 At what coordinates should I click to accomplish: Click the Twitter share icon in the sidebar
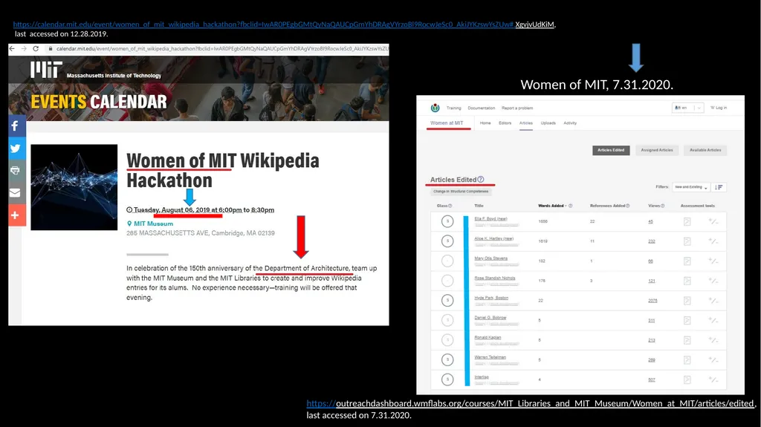pos(16,149)
